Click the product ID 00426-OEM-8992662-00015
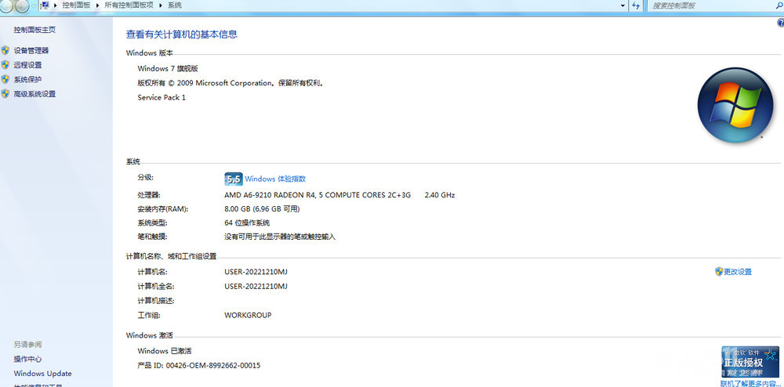Image resolution: width=784 pixels, height=387 pixels. pyautogui.click(x=213, y=366)
